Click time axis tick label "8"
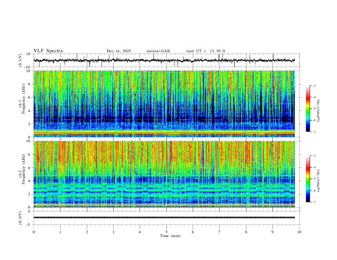The height and width of the screenshot is (260, 337). click(x=246, y=232)
